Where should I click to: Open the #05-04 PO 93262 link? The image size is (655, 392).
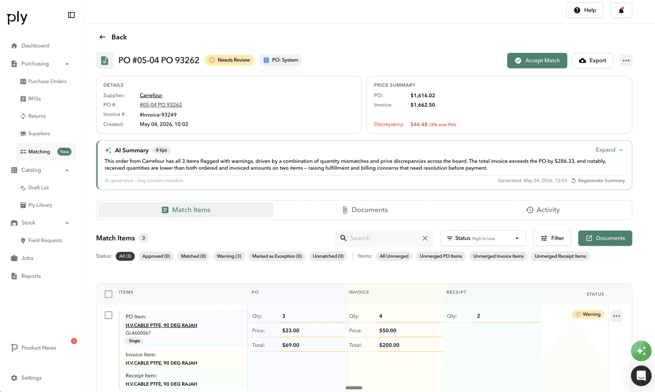161,105
